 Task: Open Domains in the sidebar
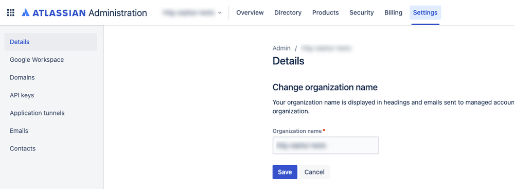coord(50,77)
